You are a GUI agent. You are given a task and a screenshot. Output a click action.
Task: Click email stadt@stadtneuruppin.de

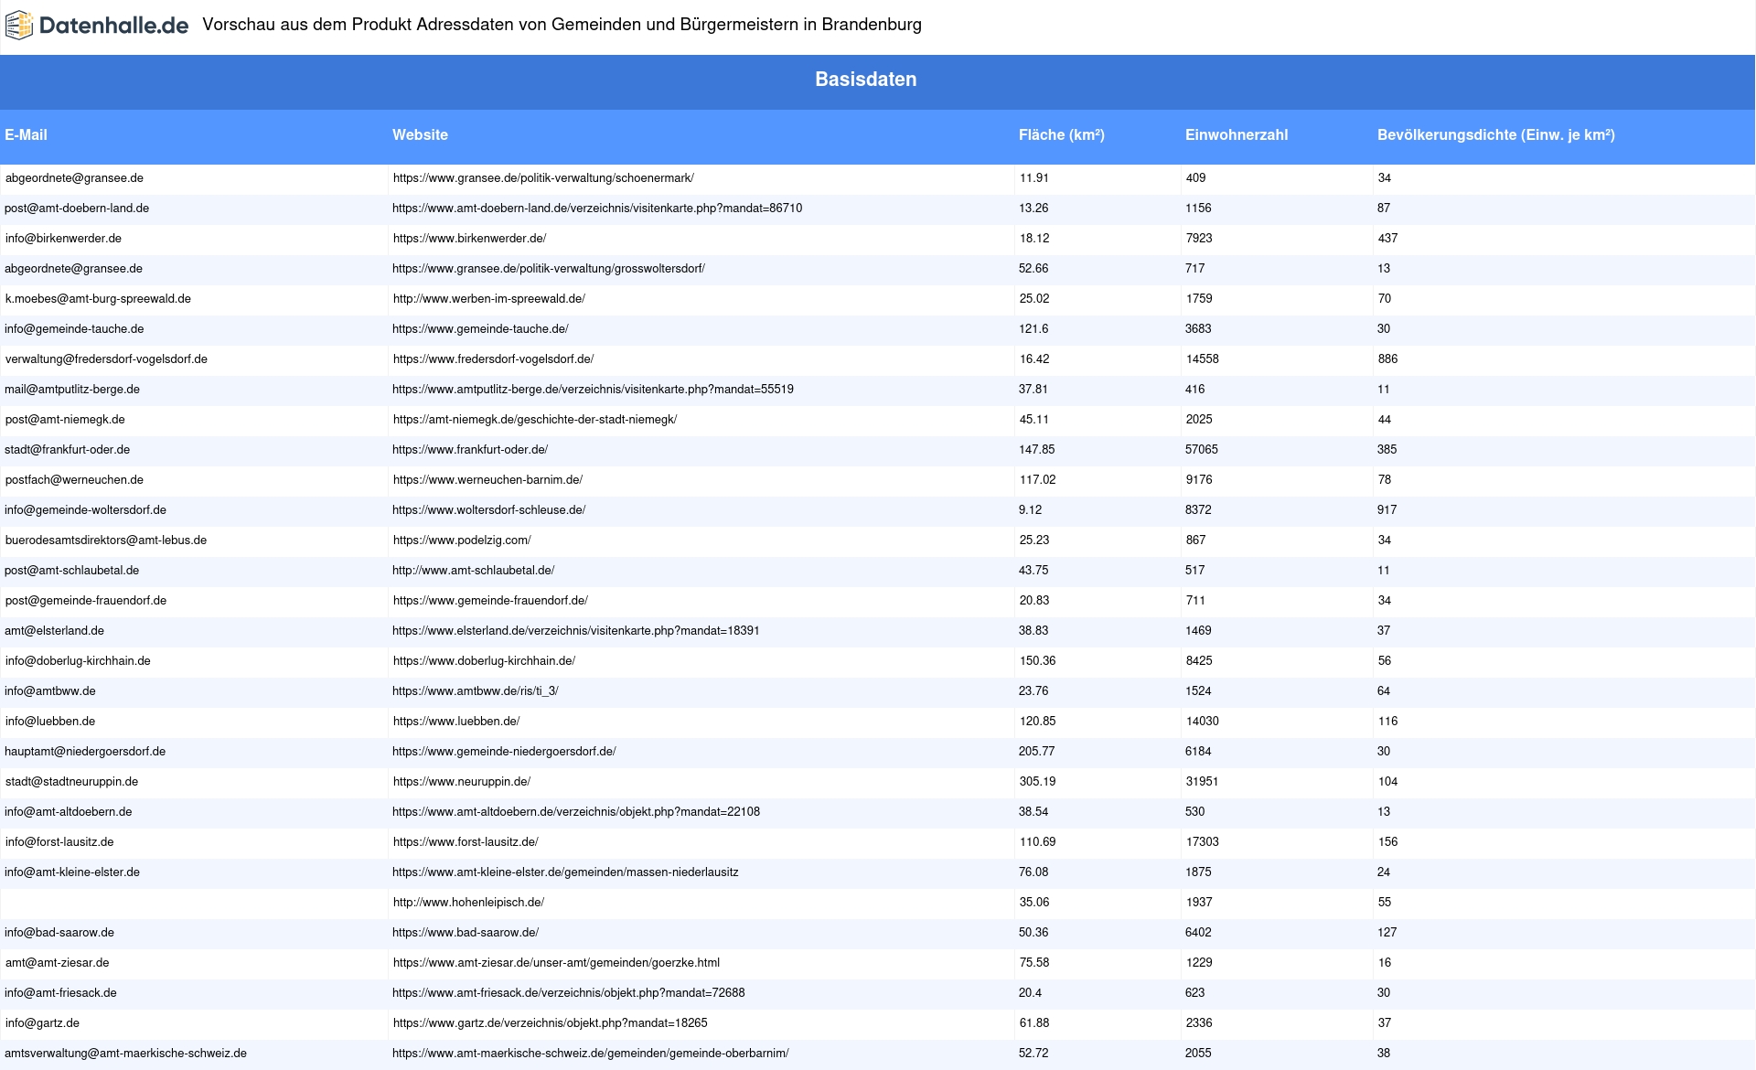(x=71, y=782)
